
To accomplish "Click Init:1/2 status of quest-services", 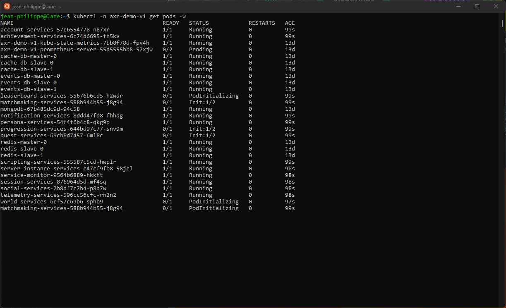I will pyautogui.click(x=202, y=136).
